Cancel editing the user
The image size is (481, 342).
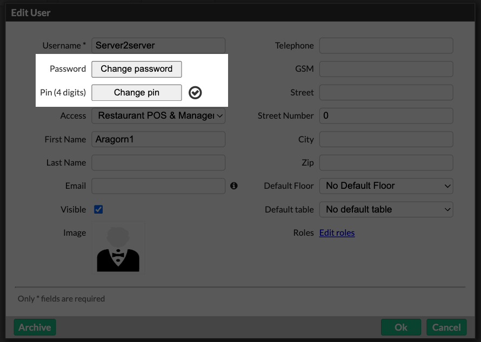[446, 327]
